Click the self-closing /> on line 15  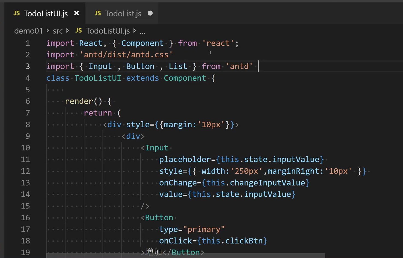coord(145,206)
